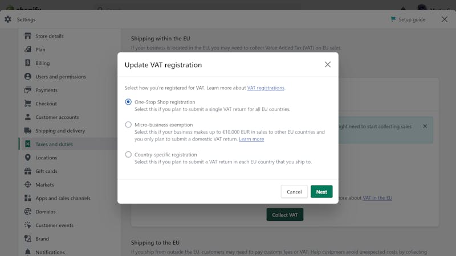Screen dimensions: 456x256
Task: Open the VAT registrations help link
Action: point(266,88)
